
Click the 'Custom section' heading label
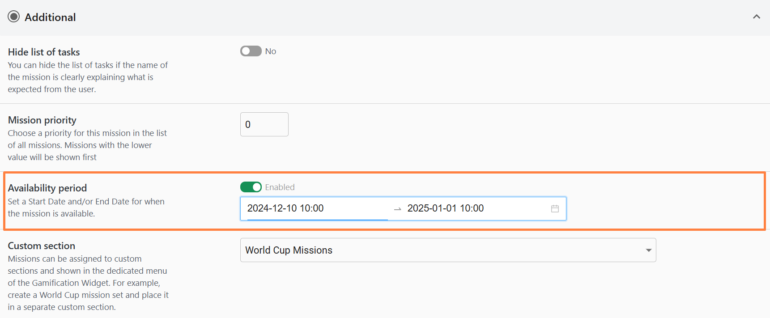click(x=42, y=246)
